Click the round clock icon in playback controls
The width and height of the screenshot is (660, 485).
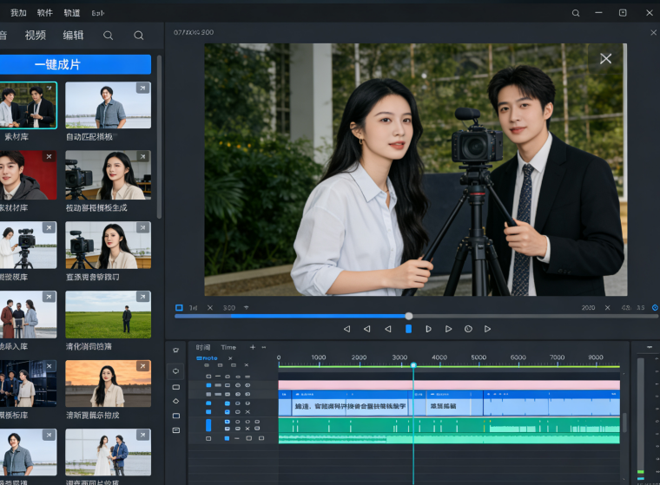click(x=468, y=329)
